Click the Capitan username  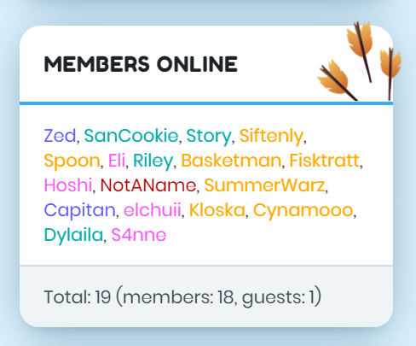[80, 211]
